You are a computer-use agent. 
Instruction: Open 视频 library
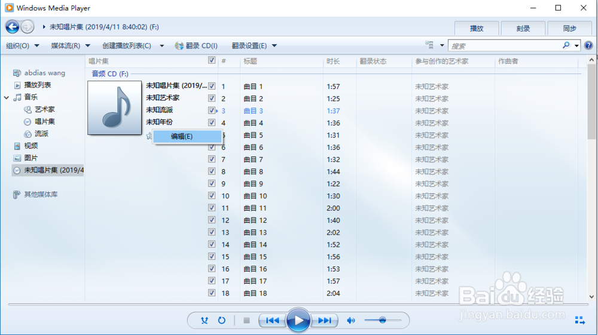31,146
